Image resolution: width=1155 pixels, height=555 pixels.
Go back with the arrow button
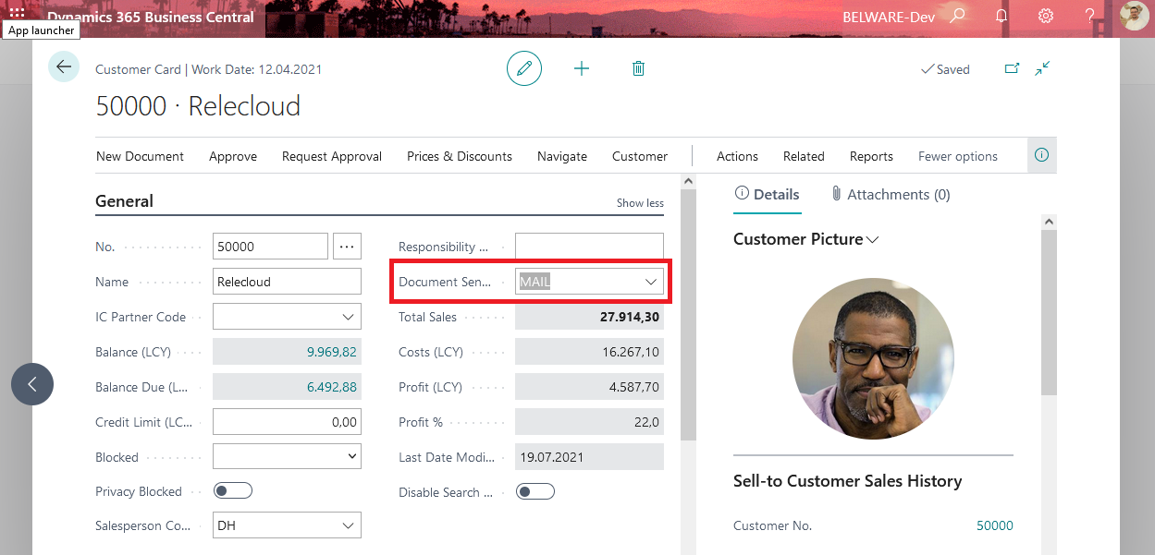(x=64, y=66)
